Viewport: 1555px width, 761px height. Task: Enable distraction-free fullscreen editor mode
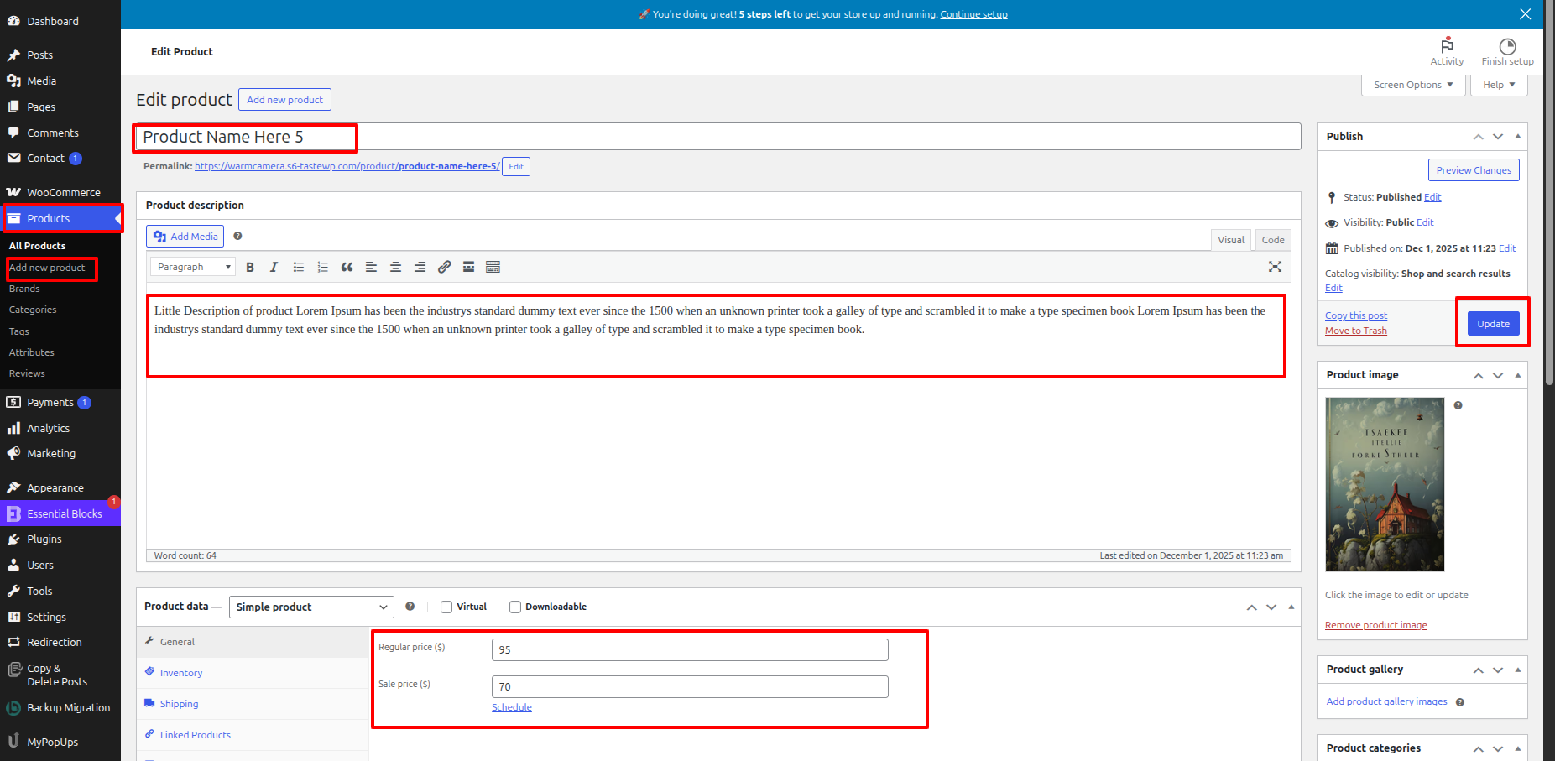tap(1275, 267)
